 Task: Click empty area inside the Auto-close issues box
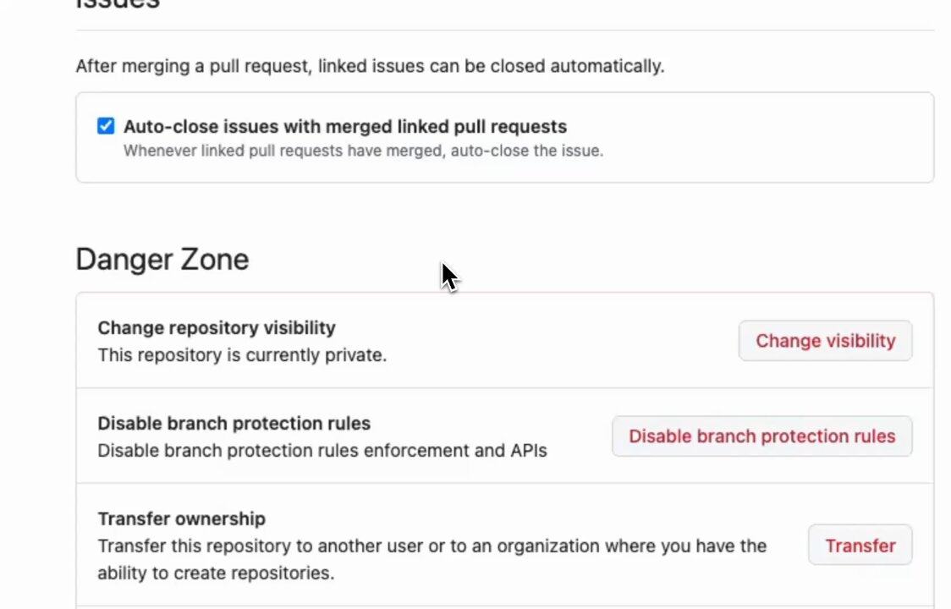758,138
